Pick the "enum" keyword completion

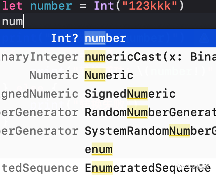[x=98, y=149]
